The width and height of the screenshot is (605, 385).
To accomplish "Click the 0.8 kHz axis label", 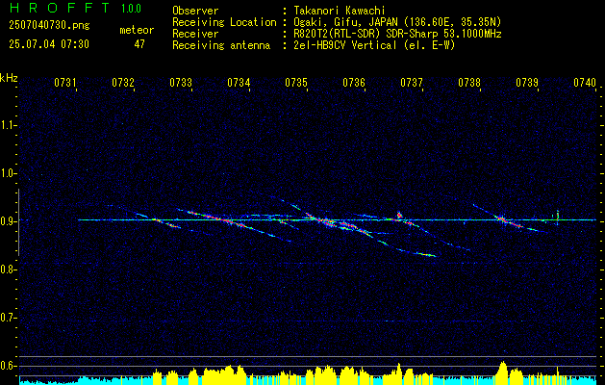I will 8,269.
